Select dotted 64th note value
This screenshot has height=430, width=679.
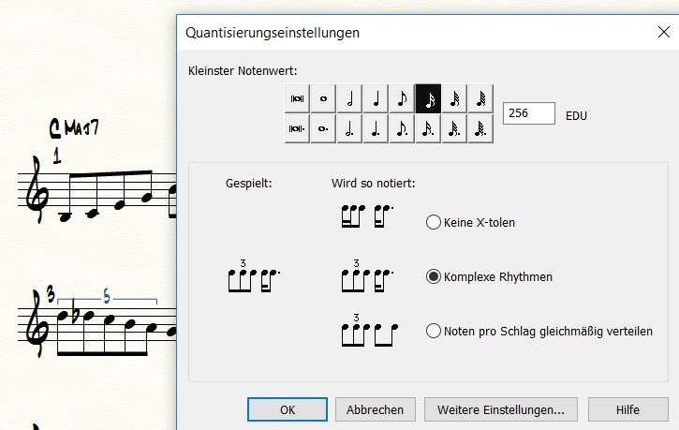480,128
